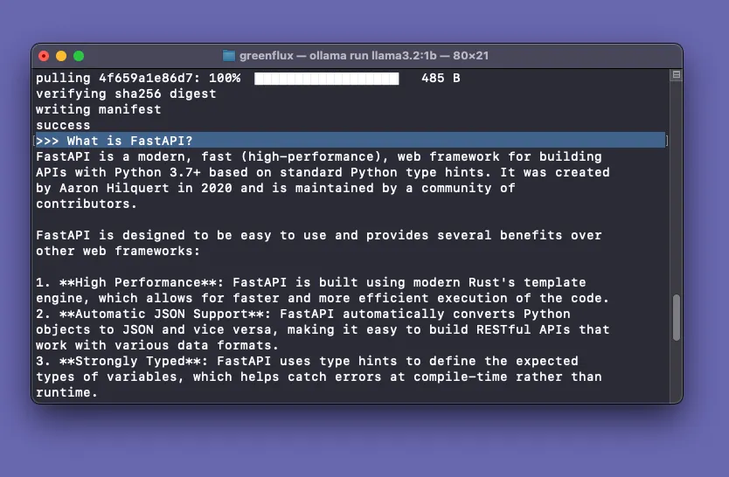Image resolution: width=729 pixels, height=477 pixels.
Task: Minimize the terminal using yellow button
Action: pyautogui.click(x=61, y=56)
